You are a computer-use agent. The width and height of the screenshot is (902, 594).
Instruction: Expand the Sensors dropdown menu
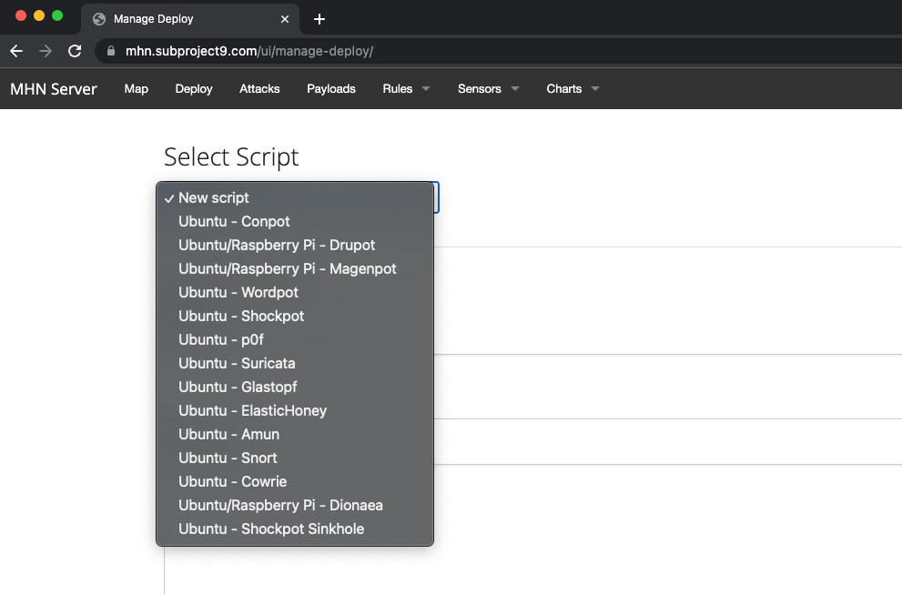coord(489,88)
